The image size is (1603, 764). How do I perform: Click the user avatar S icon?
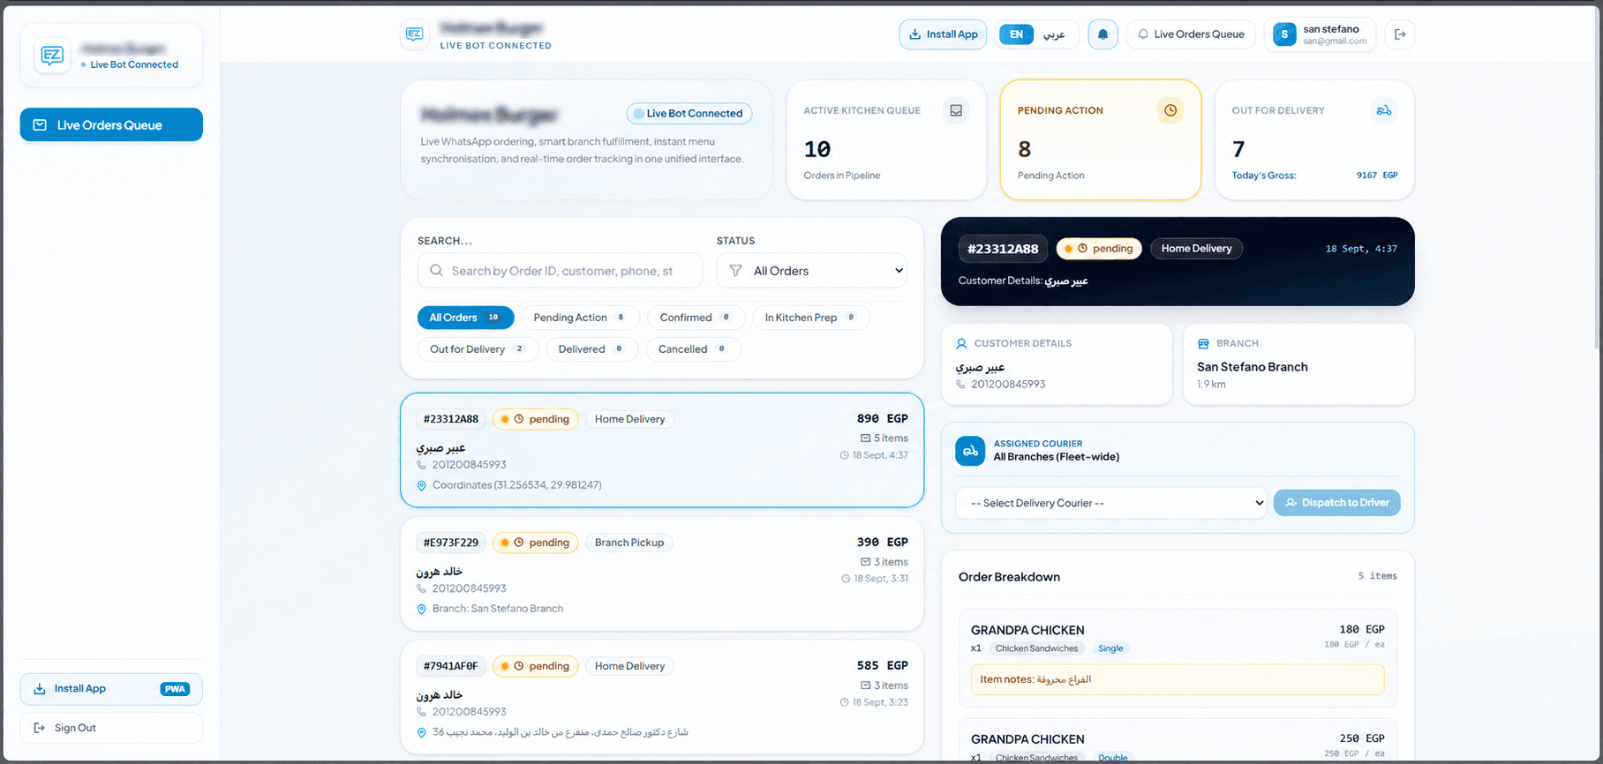1284,34
